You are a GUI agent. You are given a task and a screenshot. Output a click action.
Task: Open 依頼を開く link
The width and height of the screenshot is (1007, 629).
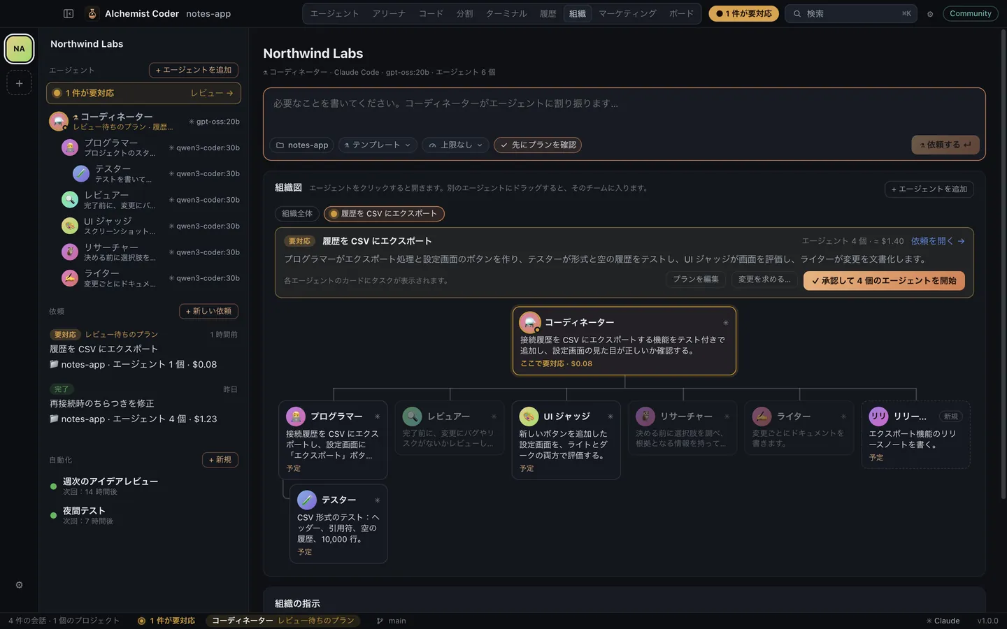(x=938, y=241)
